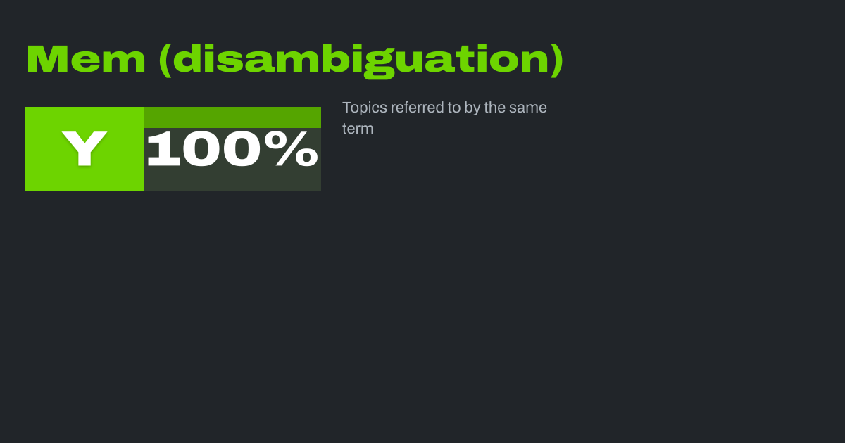Click the word "term" in the description
This screenshot has width=845, height=443.
tap(358, 129)
